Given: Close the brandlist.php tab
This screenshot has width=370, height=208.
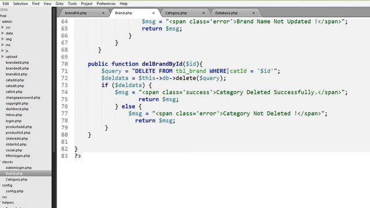Looking at the screenshot, I should pyautogui.click(x=103, y=13).
